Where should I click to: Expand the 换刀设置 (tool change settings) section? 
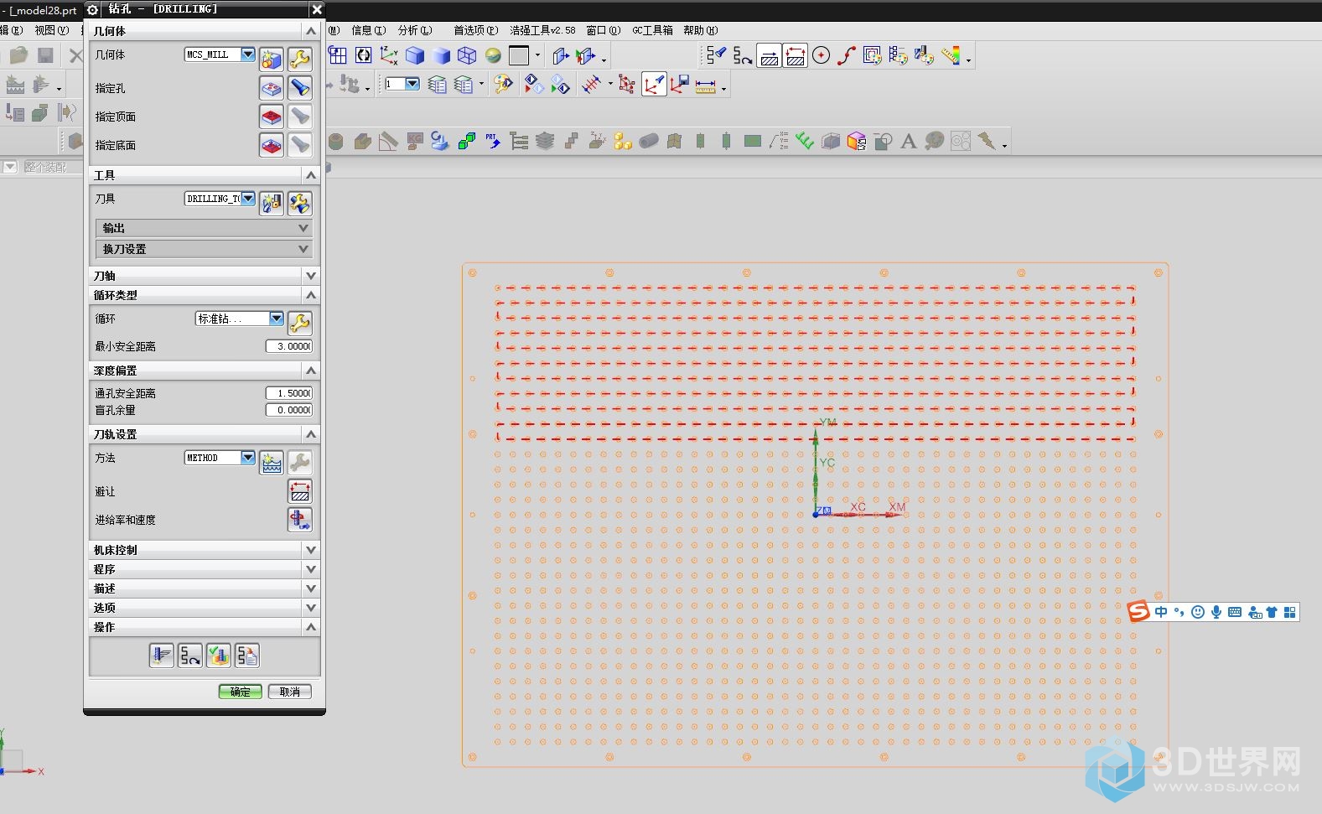coord(204,249)
